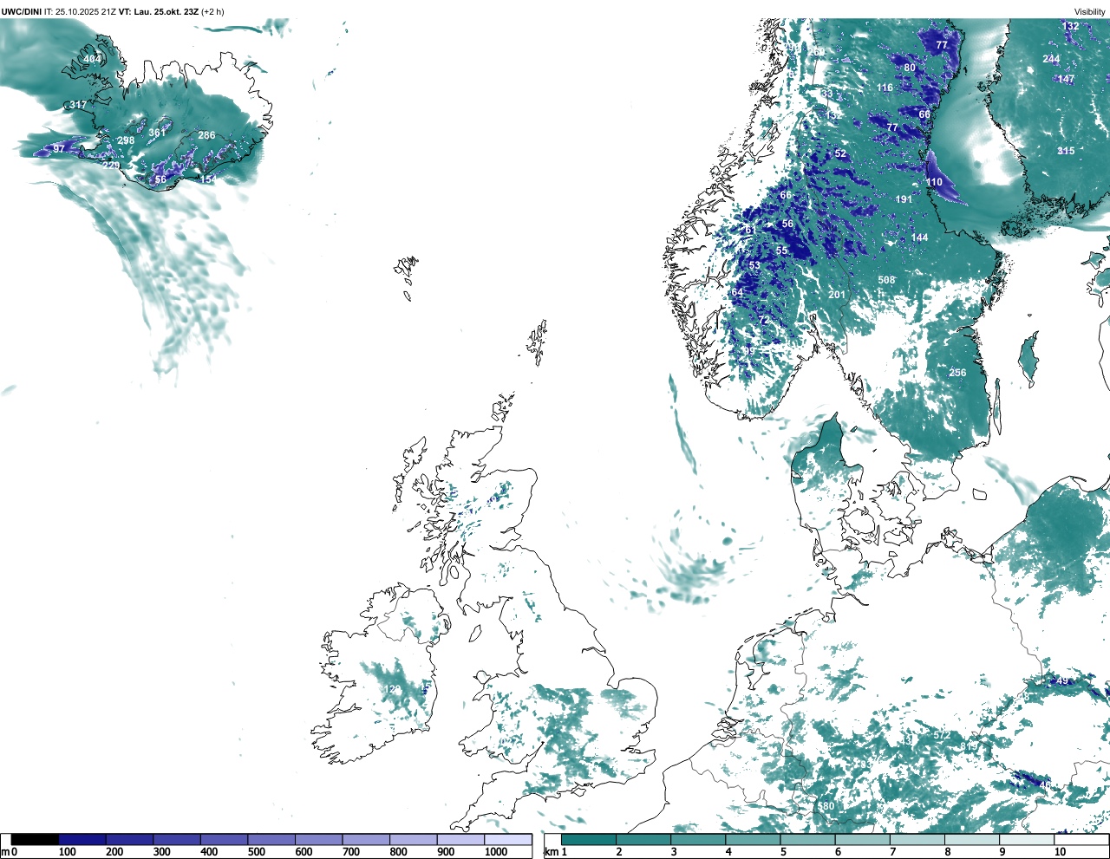
Task: Click the visibility value 256 in southern Sweden
Action: [x=957, y=373]
